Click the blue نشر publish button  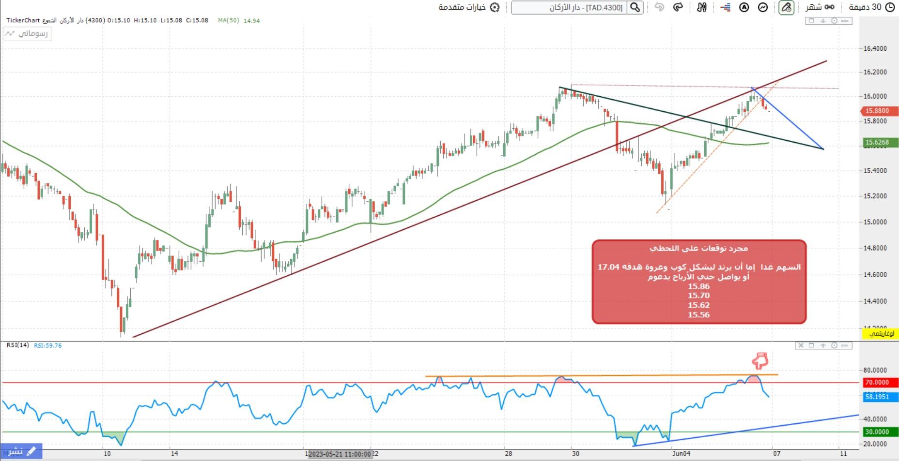(x=21, y=451)
